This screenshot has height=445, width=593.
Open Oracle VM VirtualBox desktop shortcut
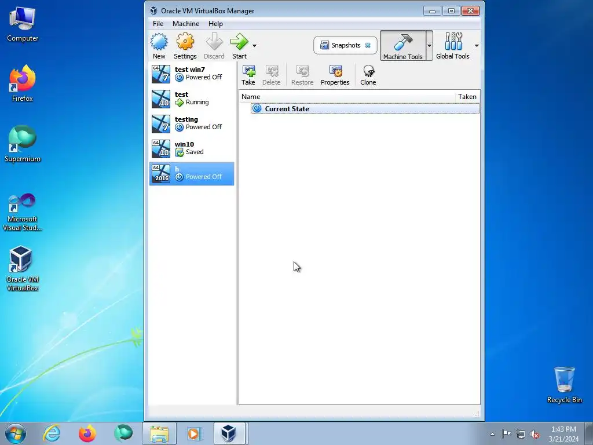click(x=23, y=269)
